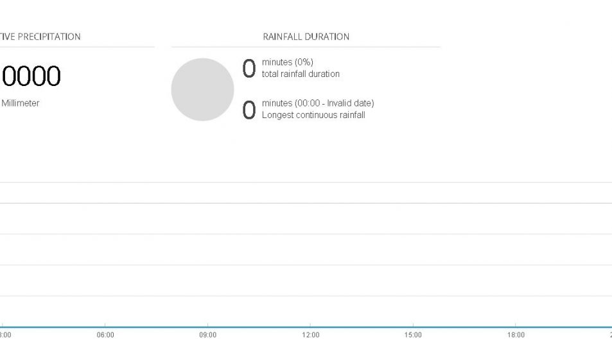Click the zero beside total rainfall duration
Image resolution: width=612 pixels, height=344 pixels.
point(249,68)
